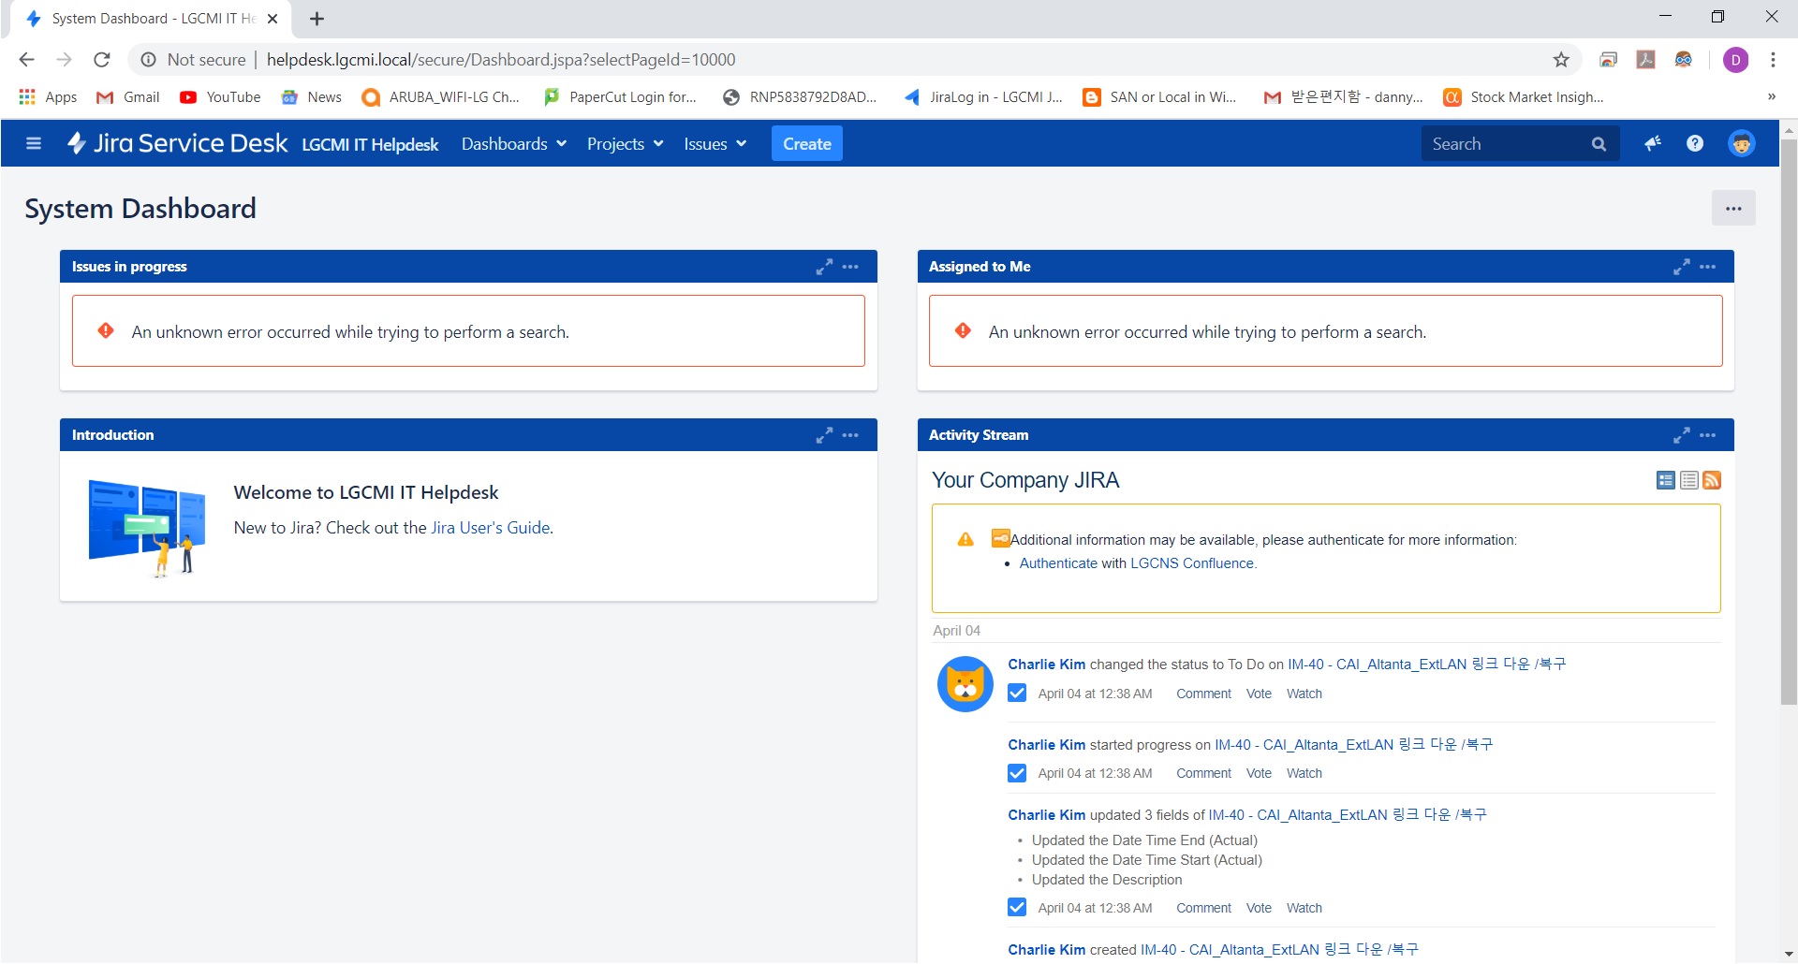Open IM-40 issue link in status change entry
The image size is (1798, 964).
click(1427, 665)
